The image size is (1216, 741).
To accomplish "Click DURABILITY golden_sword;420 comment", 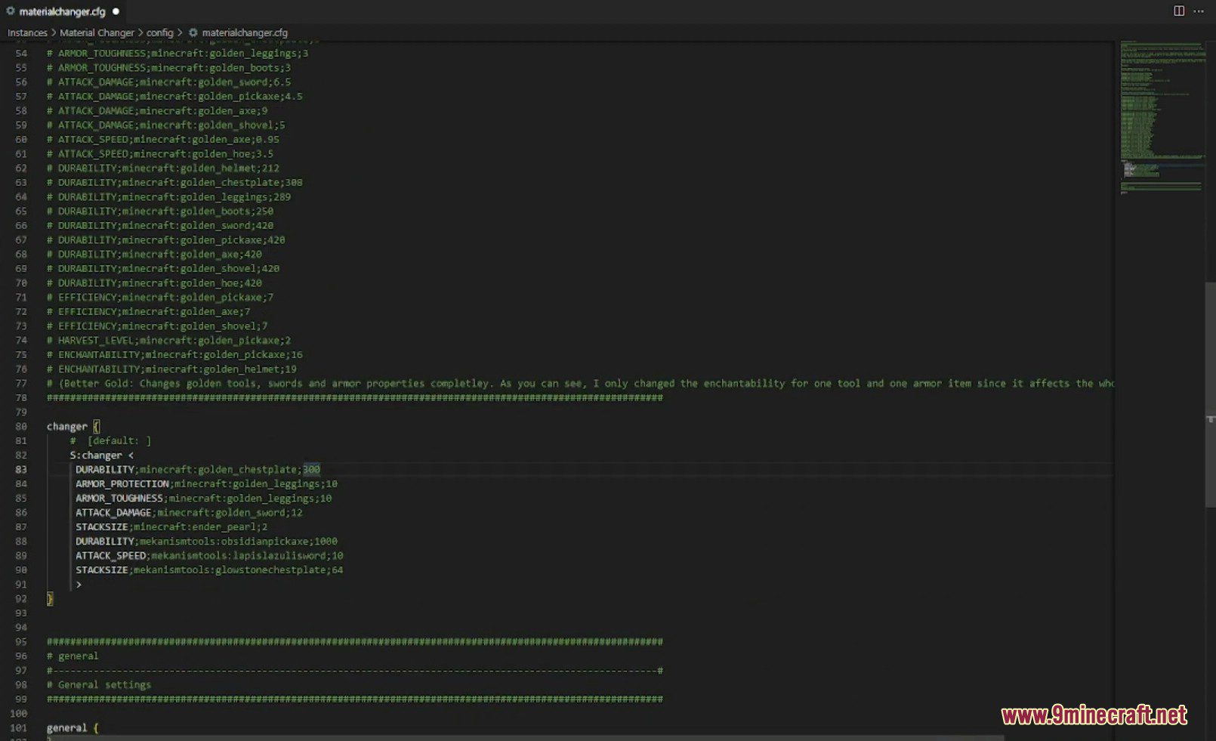I will pos(160,225).
